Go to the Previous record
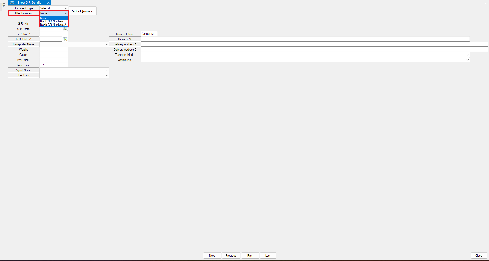 pyautogui.click(x=231, y=256)
